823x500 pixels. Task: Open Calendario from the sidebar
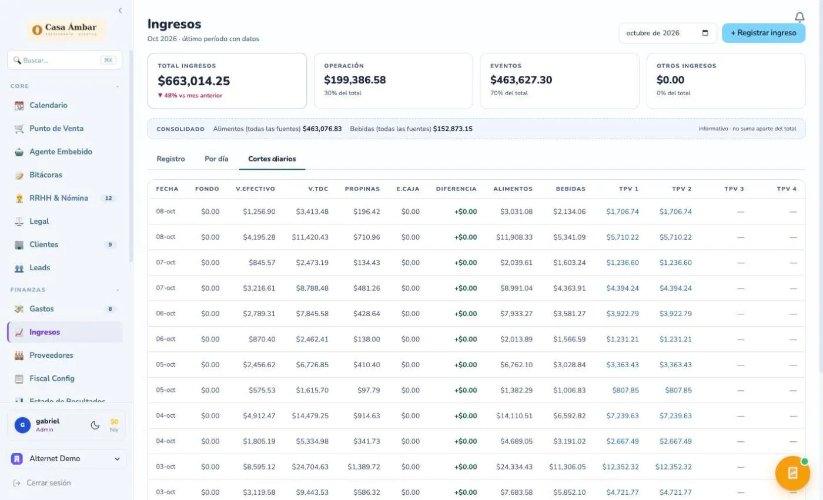(65, 105)
